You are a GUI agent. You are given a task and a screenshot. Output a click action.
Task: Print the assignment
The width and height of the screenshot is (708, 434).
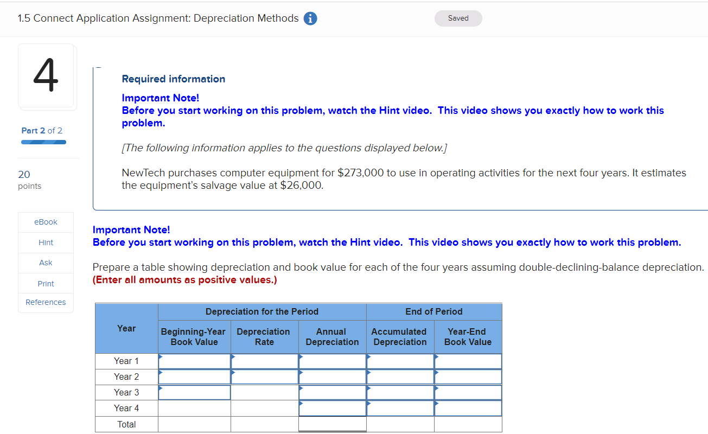click(46, 283)
